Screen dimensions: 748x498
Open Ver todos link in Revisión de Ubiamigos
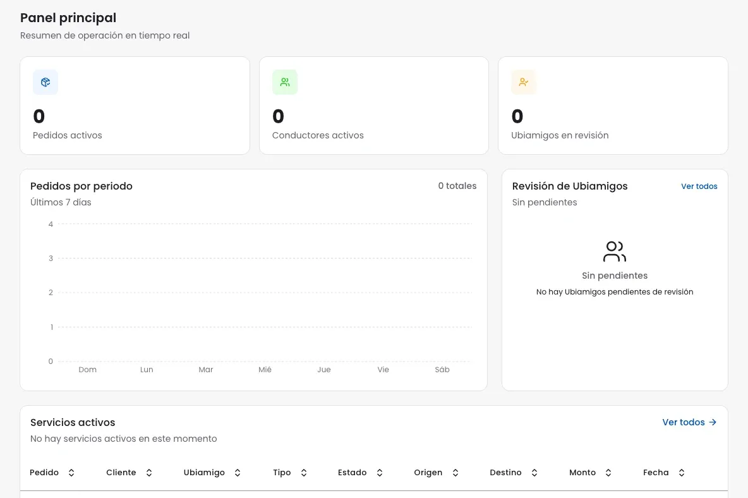click(699, 186)
